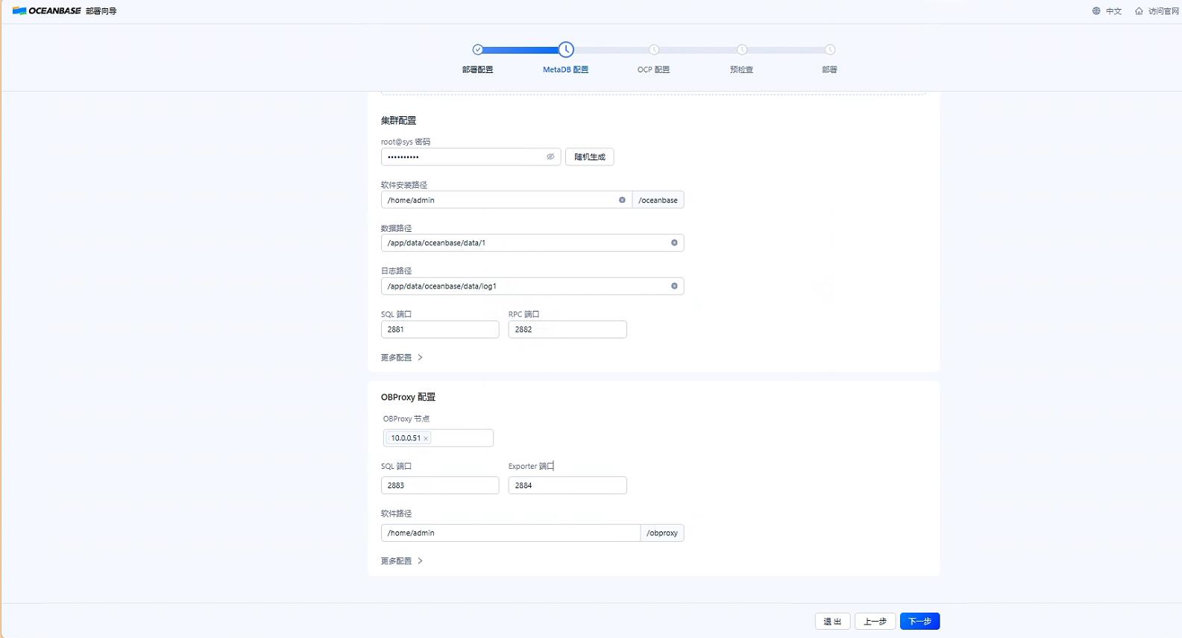Open 访问官网 link
Viewport: 1182px width, 638px height.
[1163, 11]
